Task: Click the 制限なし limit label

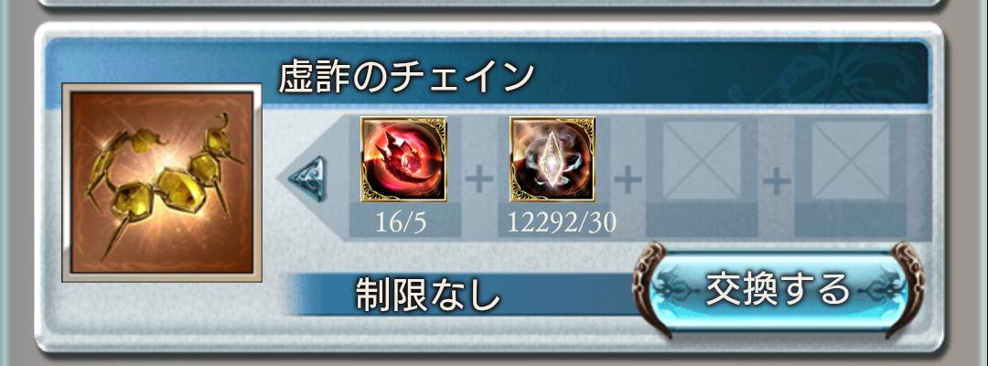Action: coord(428,295)
